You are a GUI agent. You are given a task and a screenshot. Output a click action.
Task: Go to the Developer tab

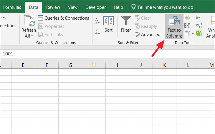(x=95, y=7)
